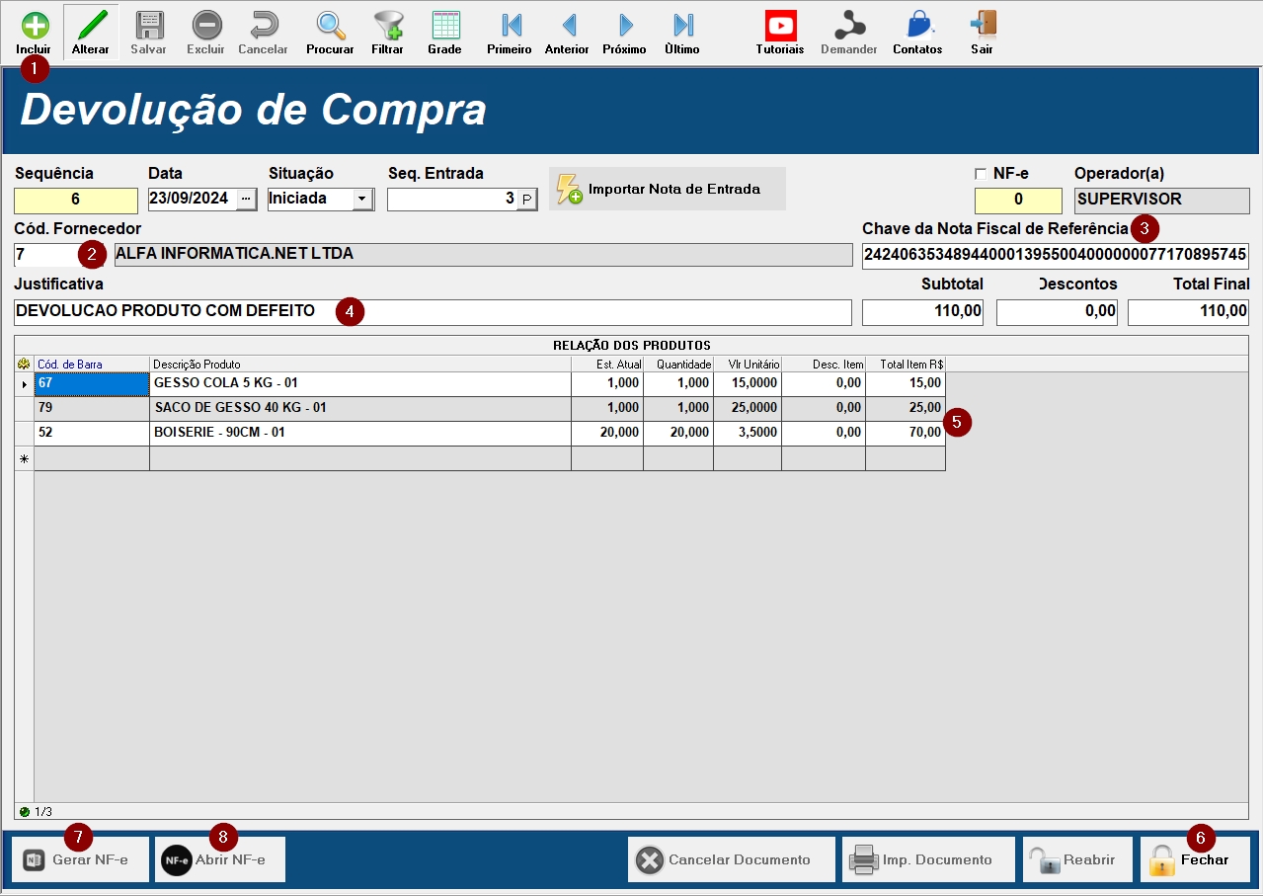Screen dimensions: 1263x896
Task: Click into the Justificativa text field
Action: pyautogui.click(x=592, y=312)
